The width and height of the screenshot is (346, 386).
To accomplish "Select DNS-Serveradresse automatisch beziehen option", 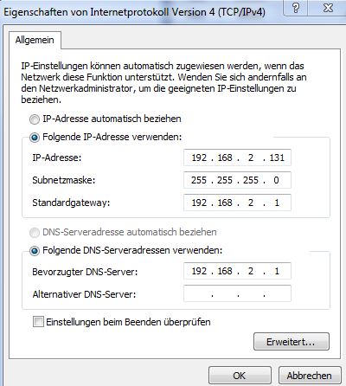I will pos(35,233).
